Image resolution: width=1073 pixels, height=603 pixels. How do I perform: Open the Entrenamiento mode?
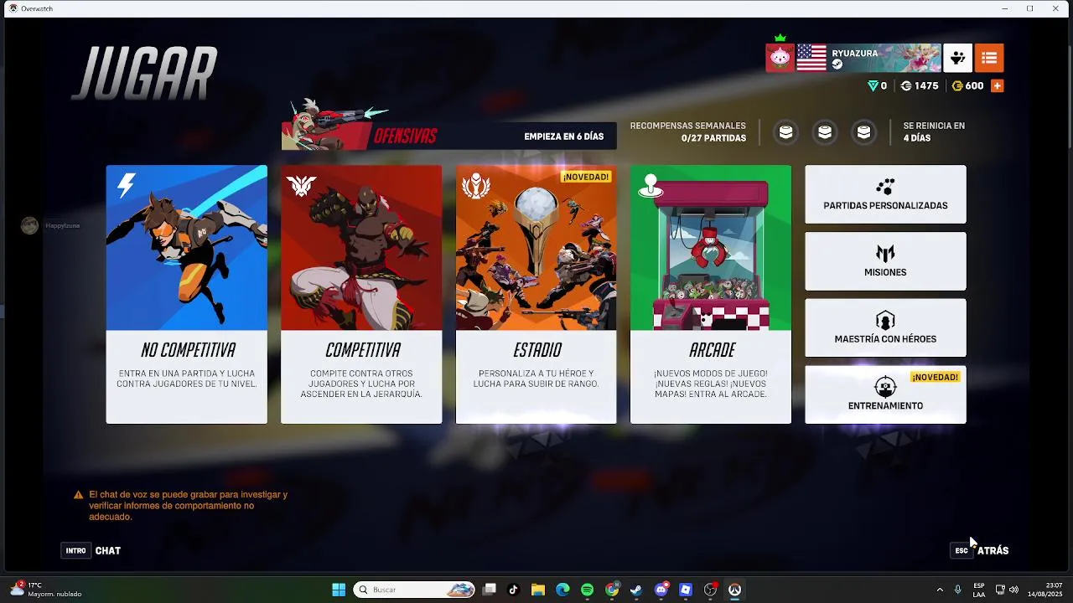point(885,394)
